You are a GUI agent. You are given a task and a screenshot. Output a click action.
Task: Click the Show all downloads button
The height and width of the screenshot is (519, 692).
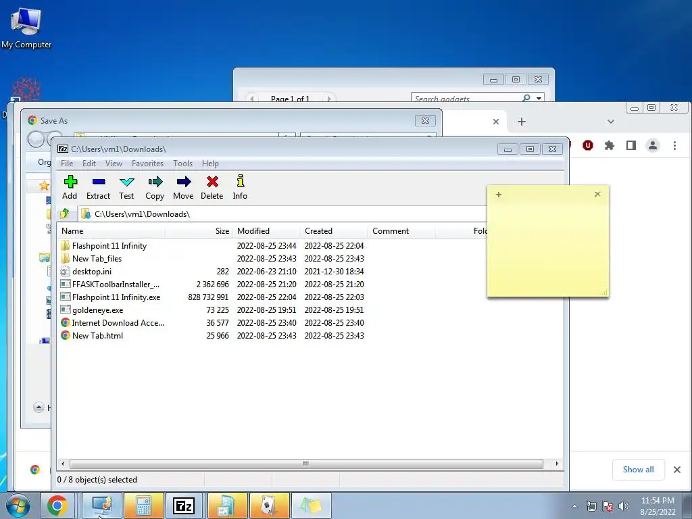tap(638, 470)
